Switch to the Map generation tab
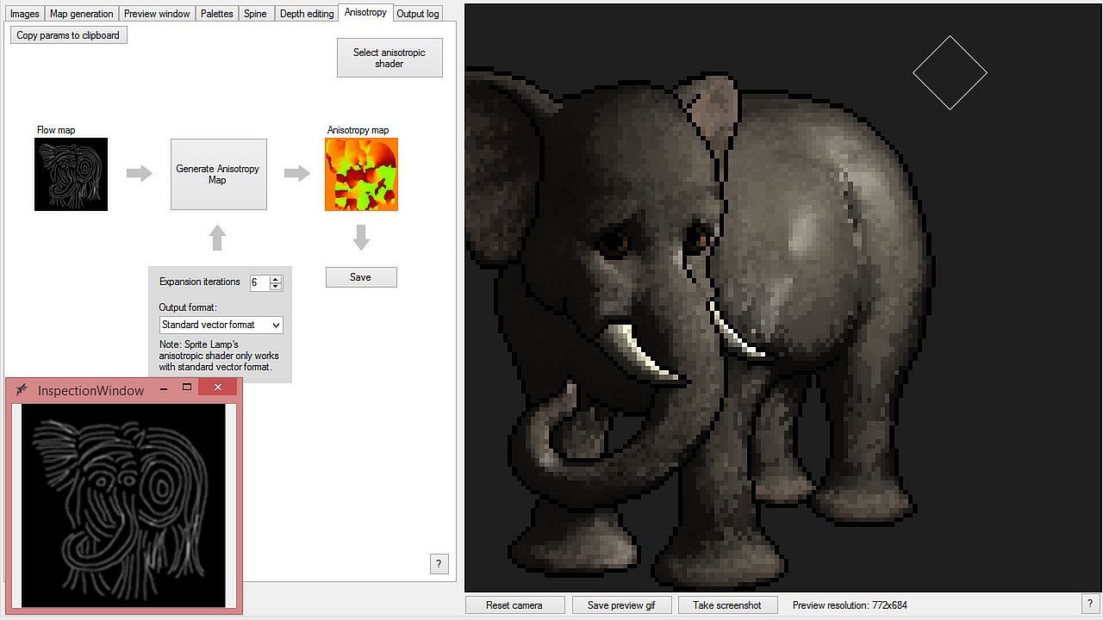The width and height of the screenshot is (1103, 620). tap(81, 14)
